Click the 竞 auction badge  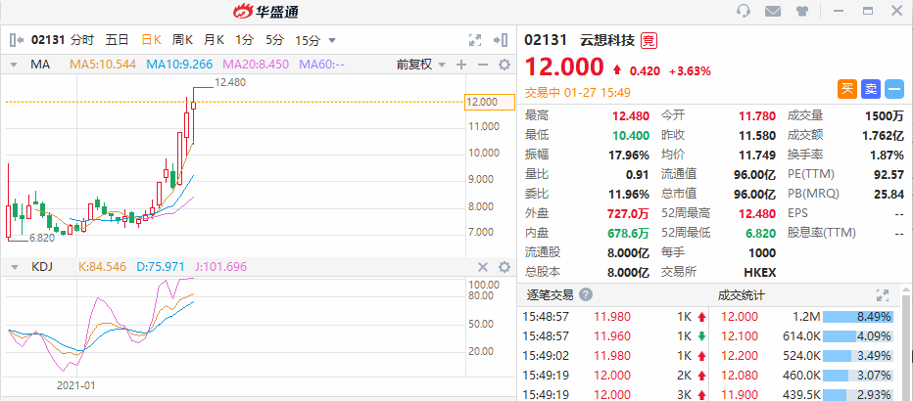tap(649, 40)
